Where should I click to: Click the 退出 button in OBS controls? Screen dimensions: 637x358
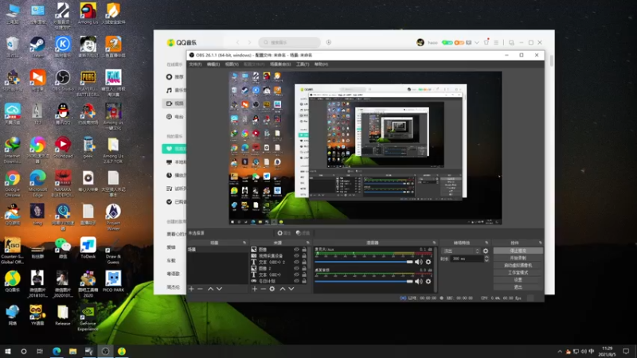click(x=518, y=287)
